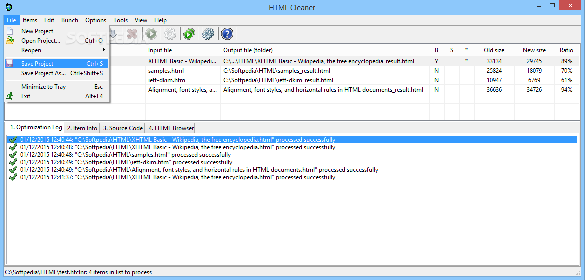Open settings via the blue gear toolbar icon
Image resolution: width=585 pixels, height=280 pixels.
tap(208, 34)
